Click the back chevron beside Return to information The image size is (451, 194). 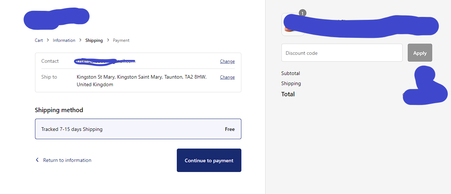click(x=37, y=160)
